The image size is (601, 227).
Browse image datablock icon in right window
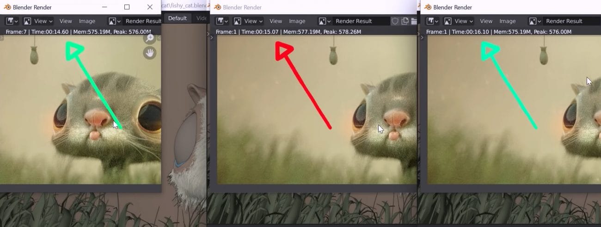535,21
